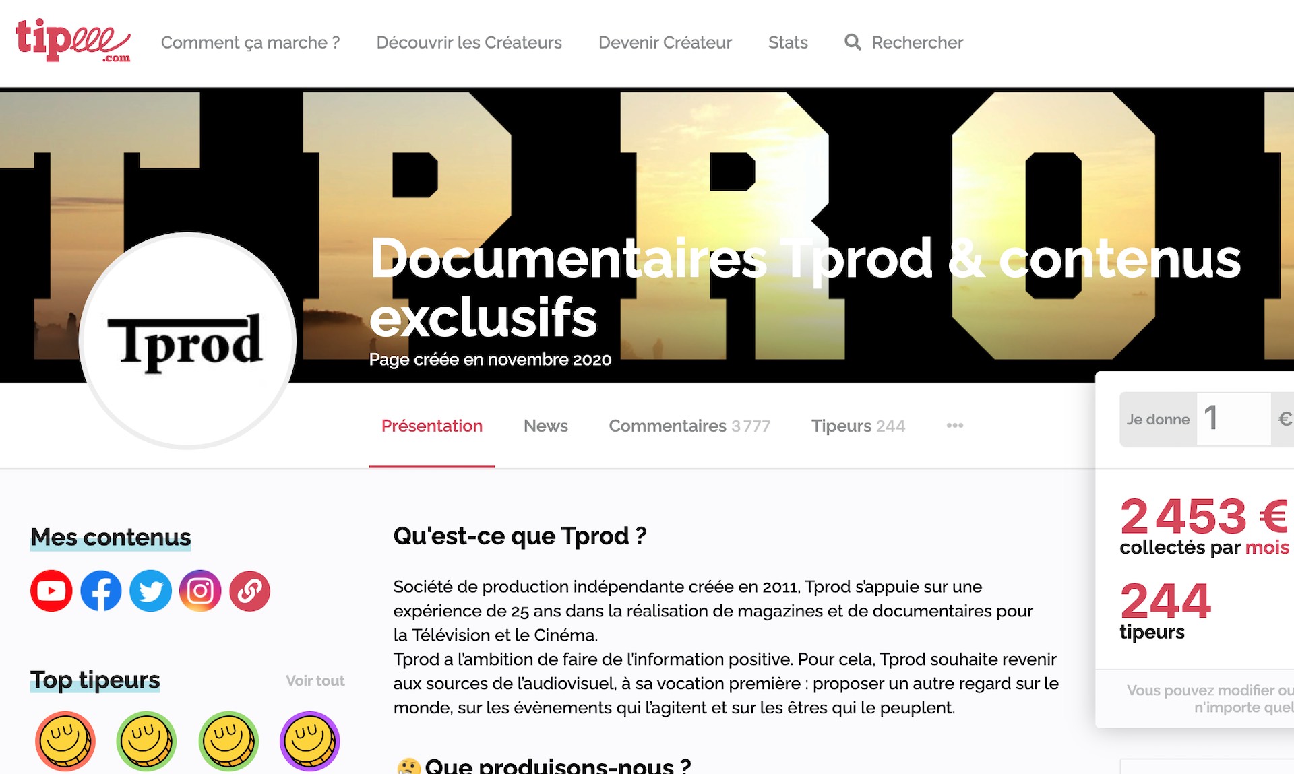Open the Twitter social link

(x=150, y=591)
